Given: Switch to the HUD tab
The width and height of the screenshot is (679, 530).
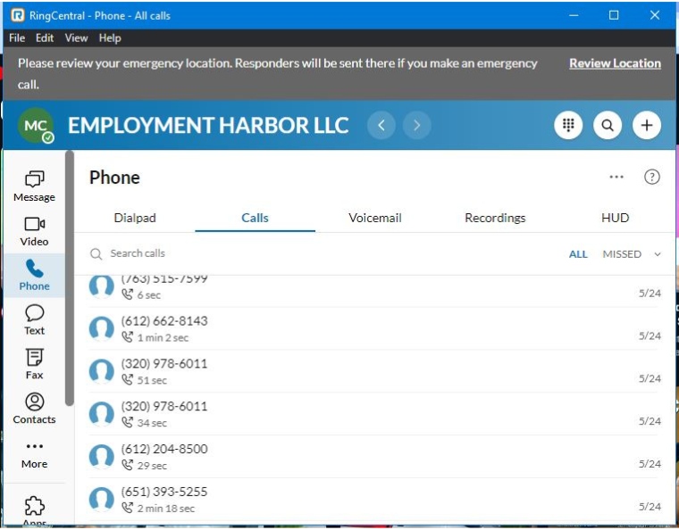Looking at the screenshot, I should tap(615, 218).
